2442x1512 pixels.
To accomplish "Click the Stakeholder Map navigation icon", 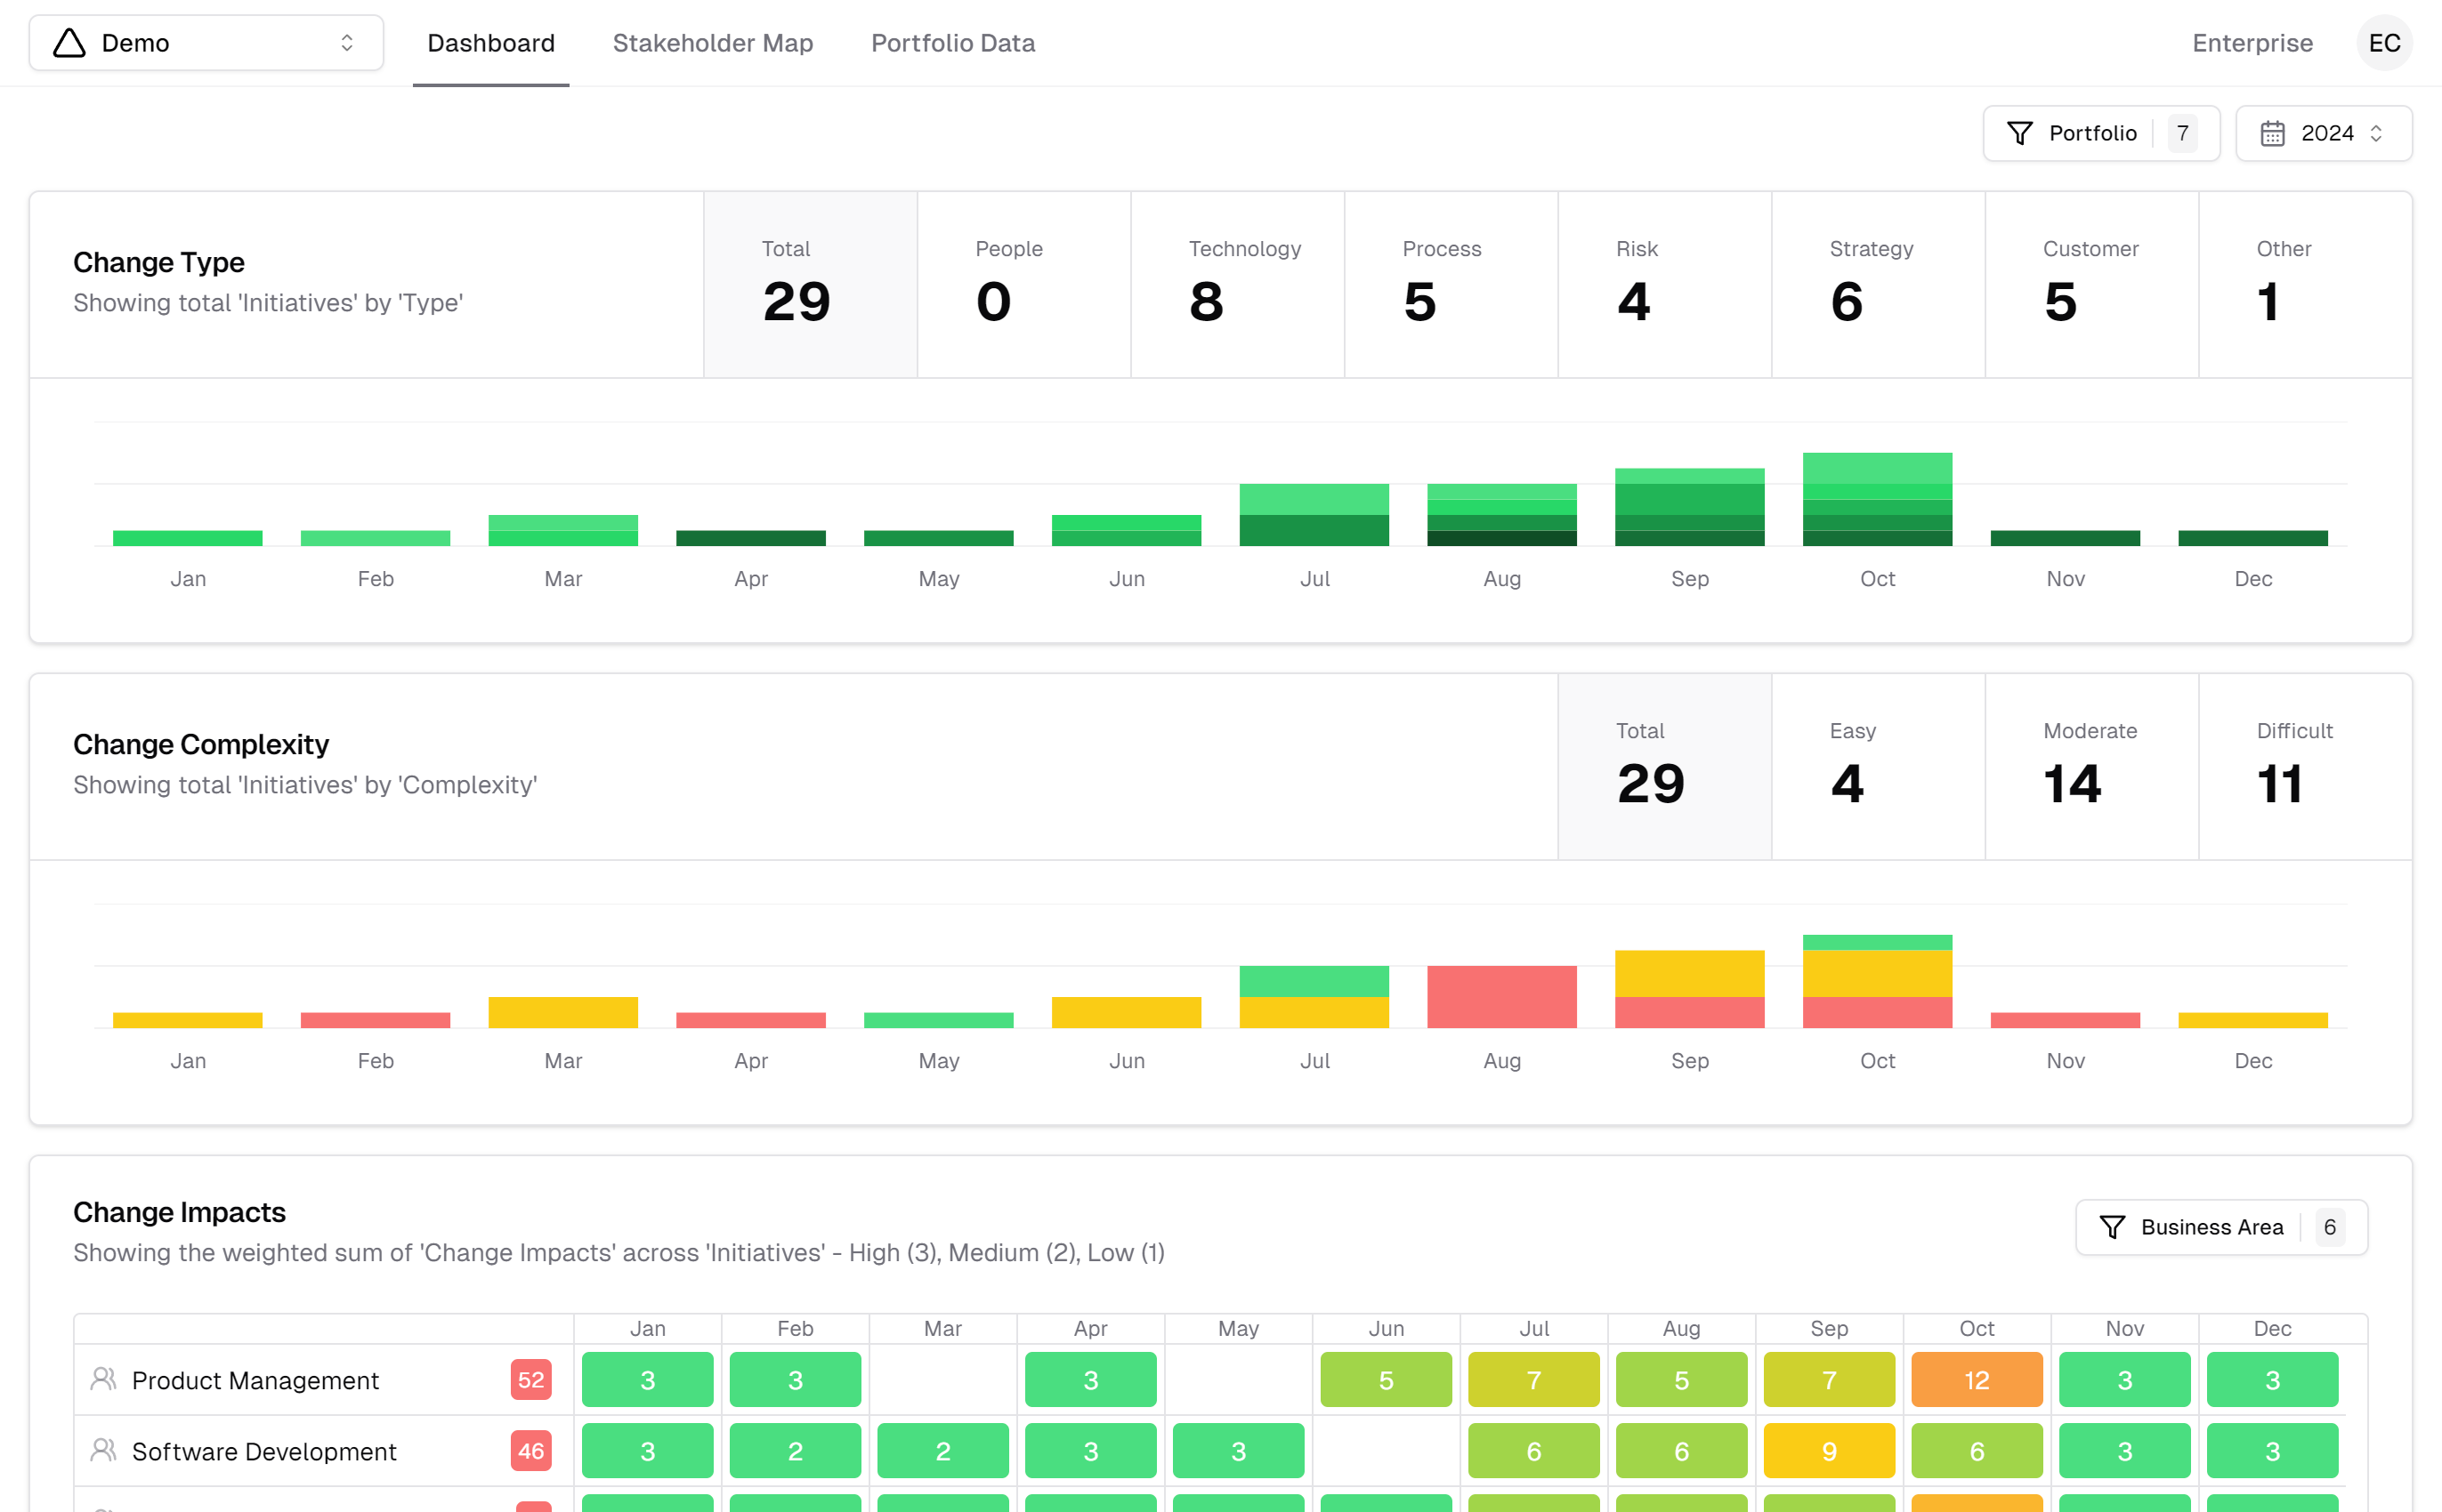I will pos(712,42).
